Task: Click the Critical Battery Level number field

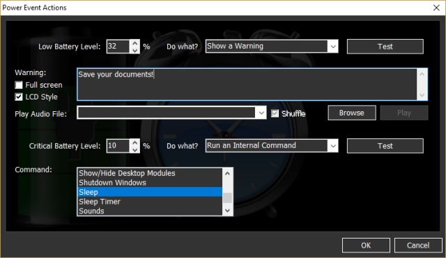Action: 118,146
